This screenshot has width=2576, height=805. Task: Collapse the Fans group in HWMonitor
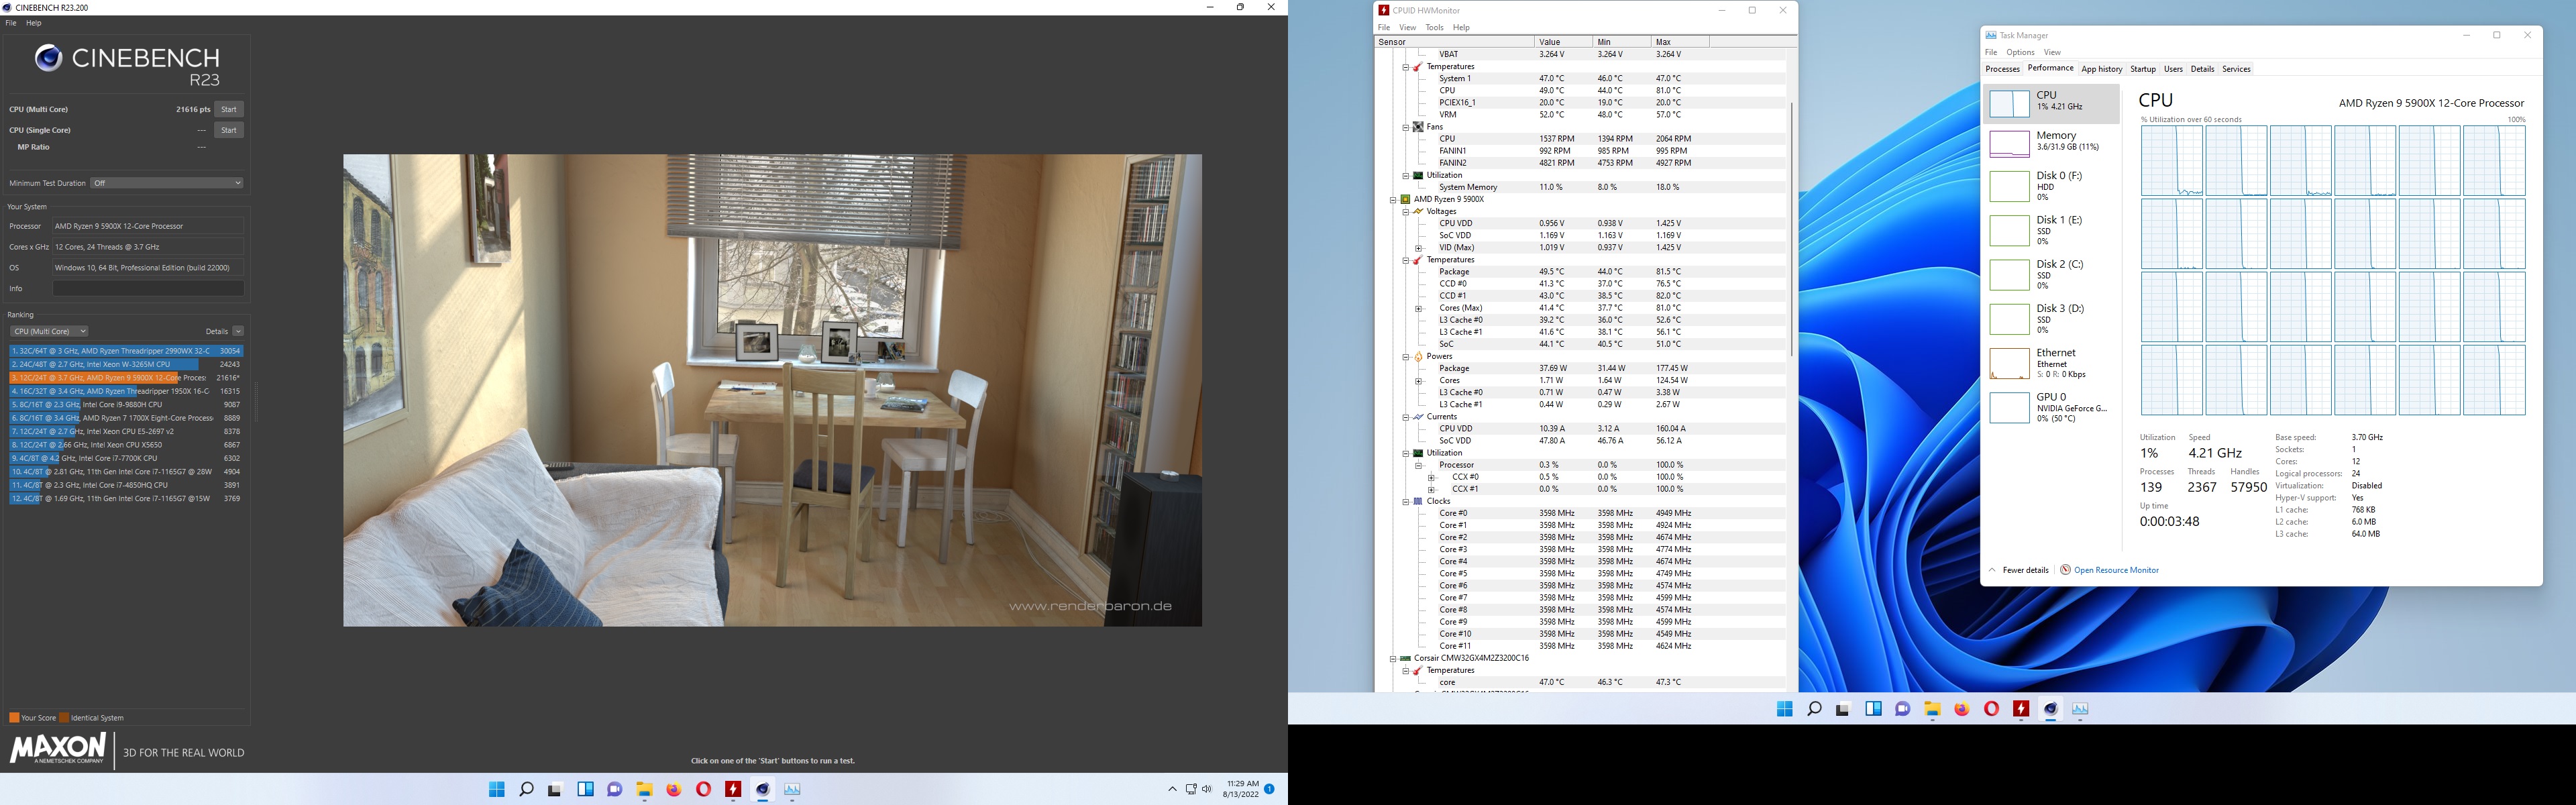point(1405,127)
